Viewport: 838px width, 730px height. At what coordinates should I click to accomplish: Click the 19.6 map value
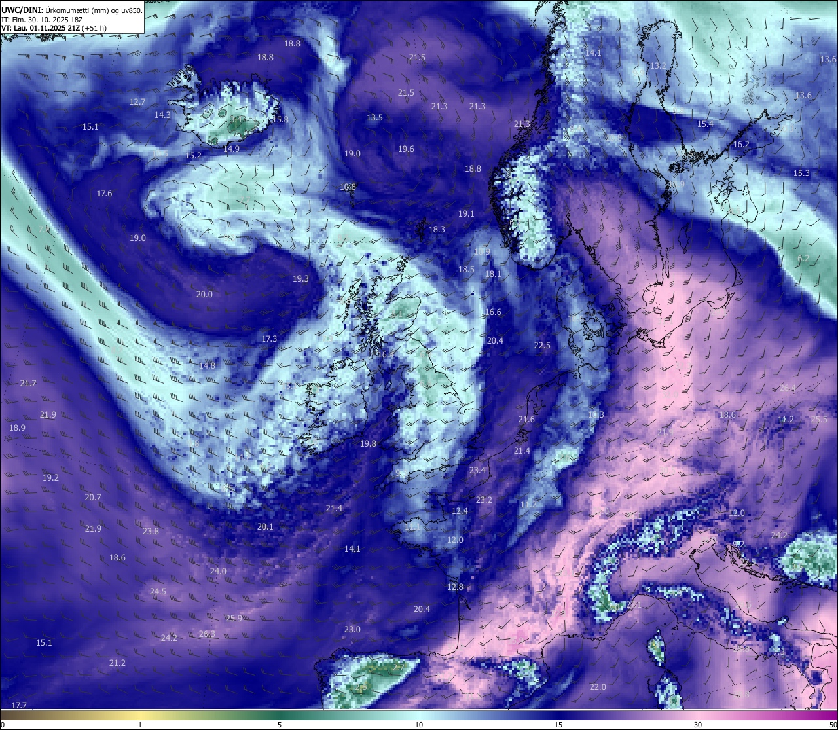coord(406,149)
